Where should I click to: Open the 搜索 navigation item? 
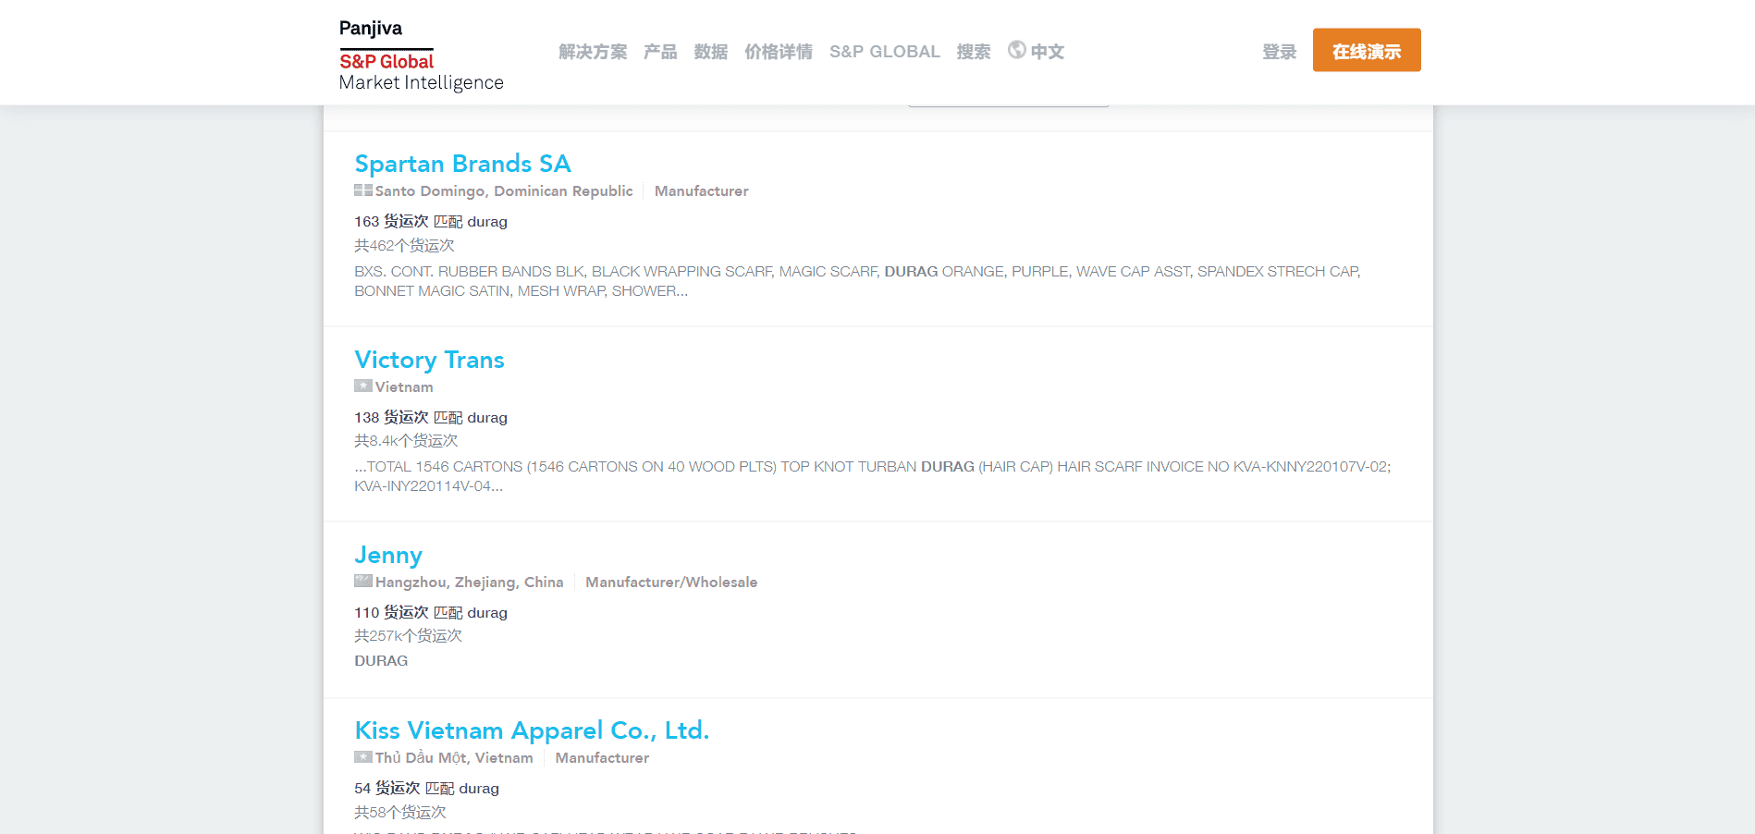click(973, 52)
